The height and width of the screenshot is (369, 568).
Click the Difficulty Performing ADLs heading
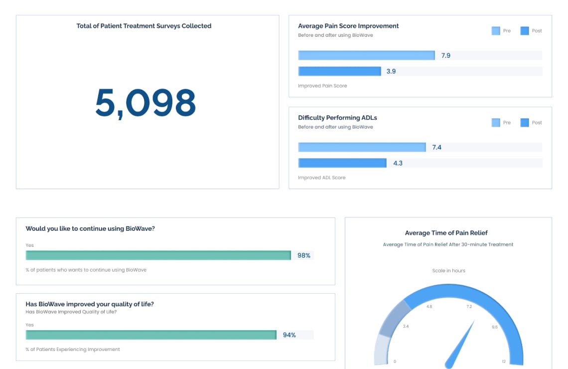337,118
